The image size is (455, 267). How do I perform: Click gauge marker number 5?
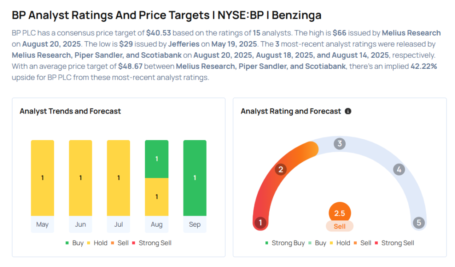click(419, 223)
